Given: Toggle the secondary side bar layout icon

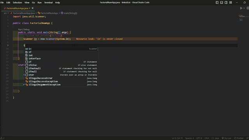Looking at the screenshot, I should (226, 3).
